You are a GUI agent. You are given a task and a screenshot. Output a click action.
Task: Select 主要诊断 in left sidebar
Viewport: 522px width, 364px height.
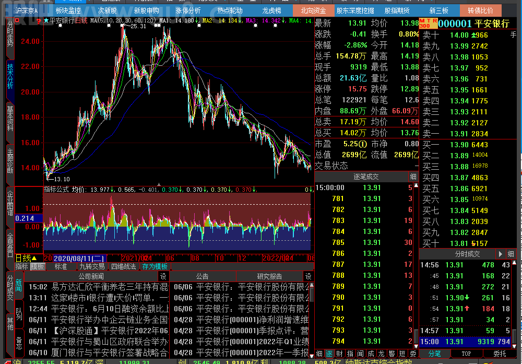point(10,161)
